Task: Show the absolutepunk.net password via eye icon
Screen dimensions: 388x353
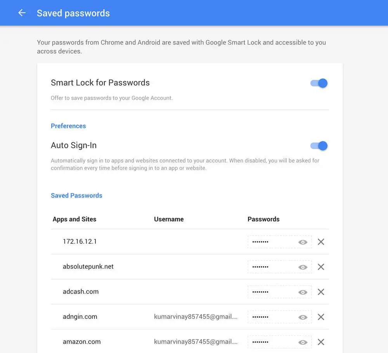Action: pyautogui.click(x=303, y=267)
